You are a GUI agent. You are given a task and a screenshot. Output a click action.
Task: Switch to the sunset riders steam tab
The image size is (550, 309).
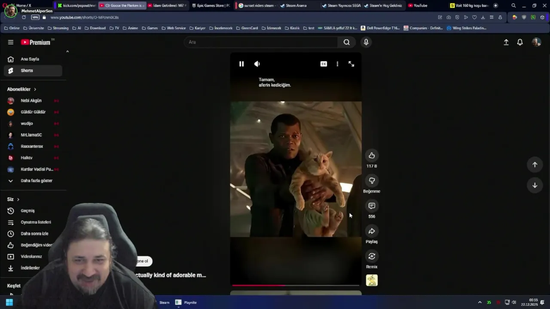coord(257,6)
